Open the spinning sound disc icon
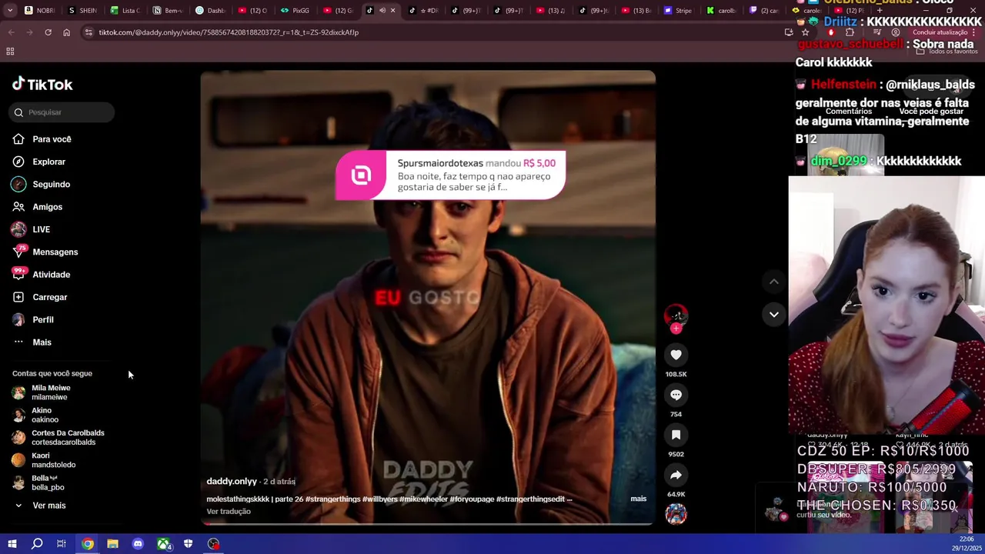The height and width of the screenshot is (554, 985). 676,514
